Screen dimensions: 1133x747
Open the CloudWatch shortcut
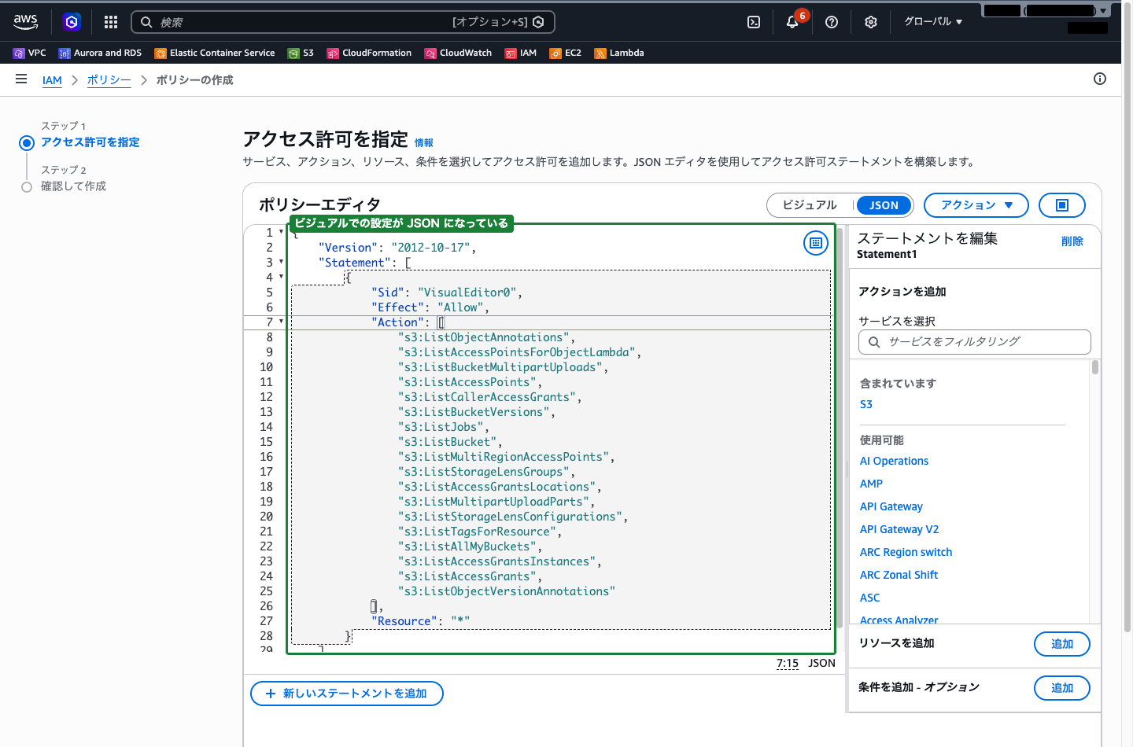[458, 53]
